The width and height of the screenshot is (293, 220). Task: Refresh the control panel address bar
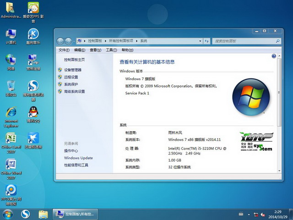tap(206, 41)
